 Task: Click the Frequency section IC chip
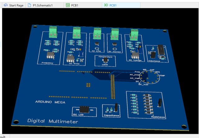point(50,55)
